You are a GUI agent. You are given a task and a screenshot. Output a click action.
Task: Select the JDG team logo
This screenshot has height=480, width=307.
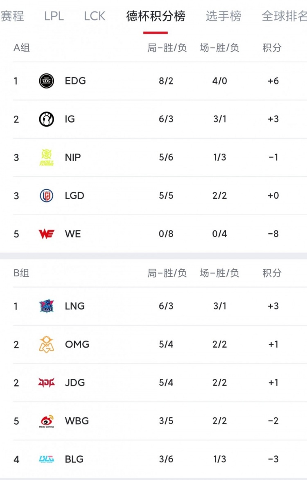[x=46, y=382]
